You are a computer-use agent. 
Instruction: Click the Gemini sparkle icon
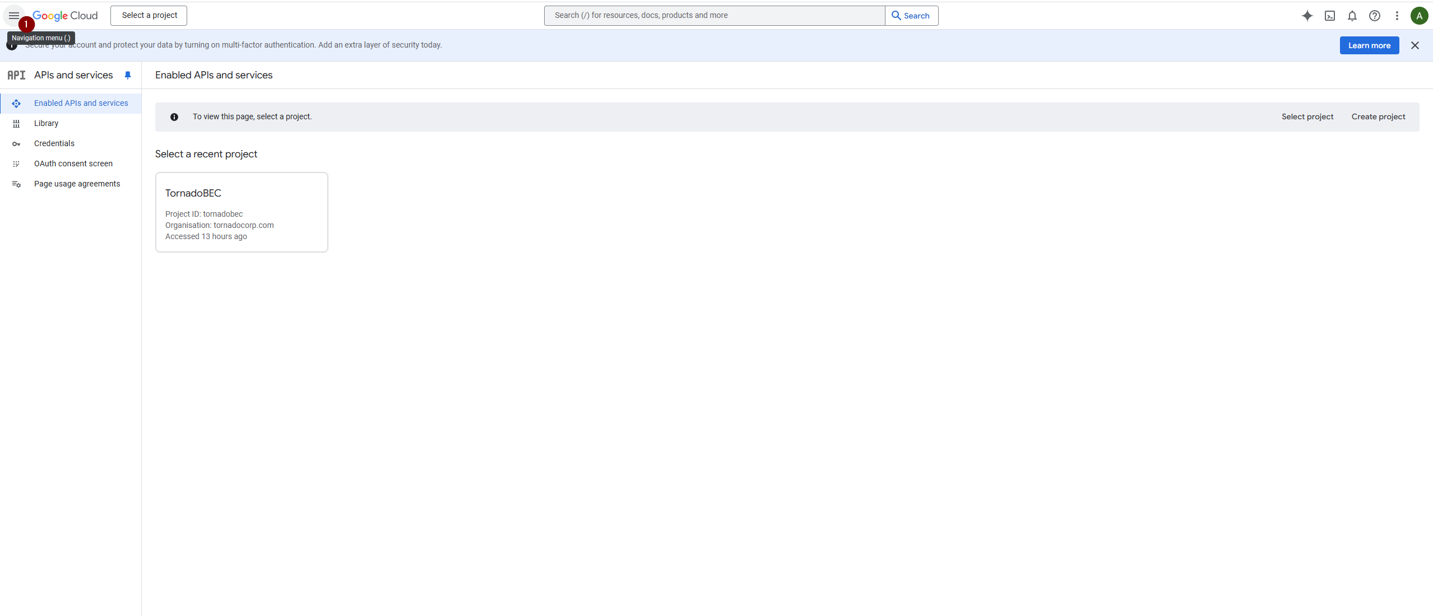coord(1307,16)
